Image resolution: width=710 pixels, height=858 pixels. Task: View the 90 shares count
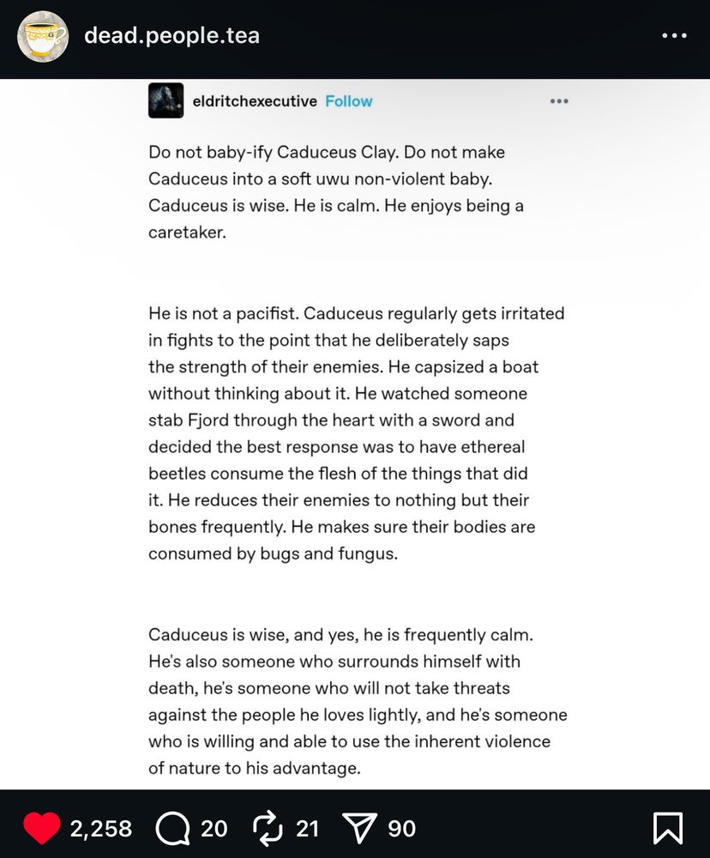tap(402, 829)
